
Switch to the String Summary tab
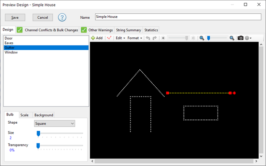coord(129,30)
